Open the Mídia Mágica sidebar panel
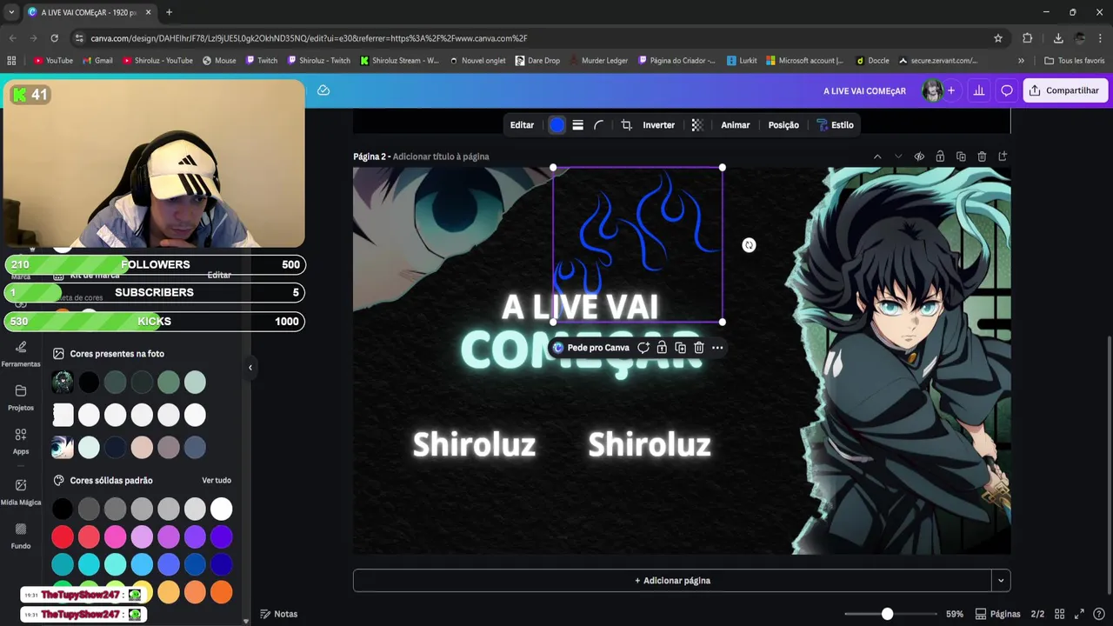Image resolution: width=1113 pixels, height=626 pixels. point(21,492)
